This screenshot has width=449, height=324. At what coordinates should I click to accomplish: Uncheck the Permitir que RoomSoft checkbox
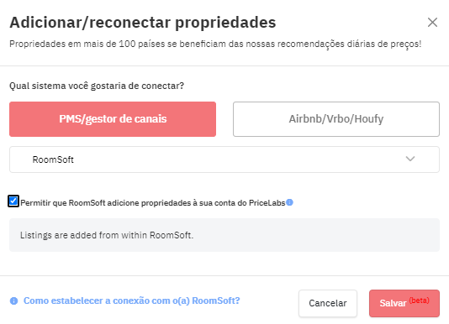pos(13,201)
